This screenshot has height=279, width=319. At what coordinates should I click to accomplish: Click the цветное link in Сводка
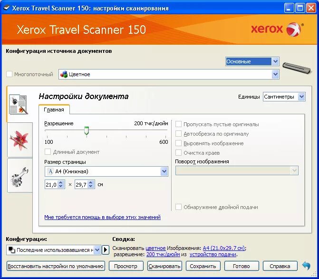click(155, 248)
